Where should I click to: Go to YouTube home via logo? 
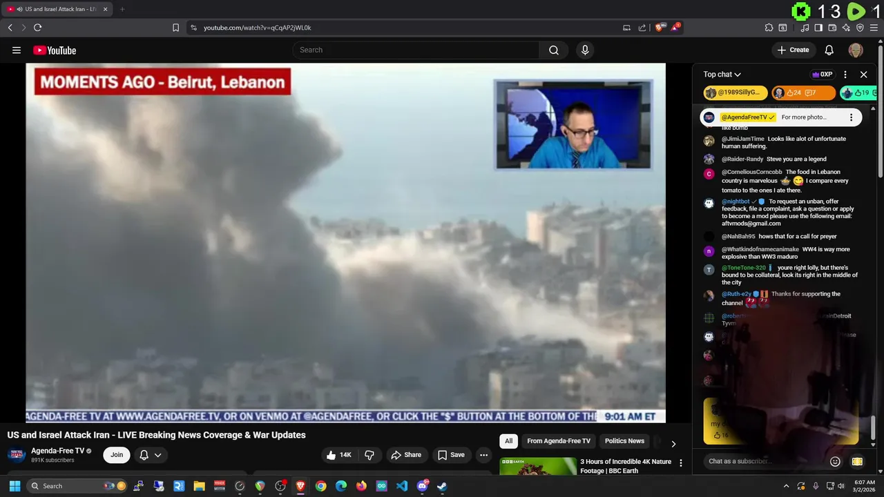click(x=55, y=50)
